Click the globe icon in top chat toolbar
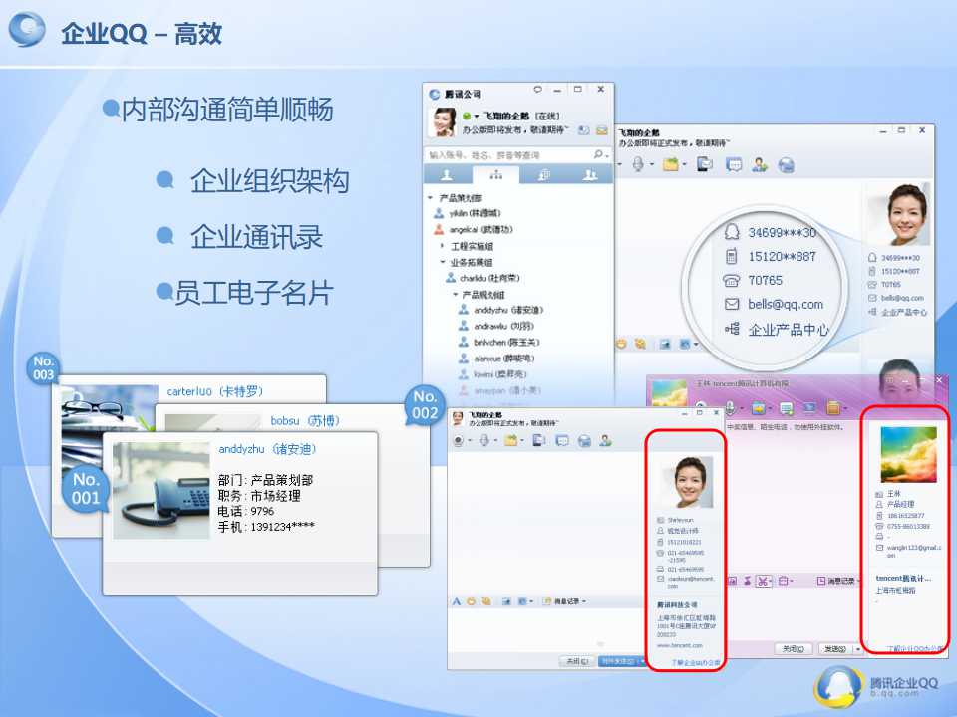 (786, 164)
